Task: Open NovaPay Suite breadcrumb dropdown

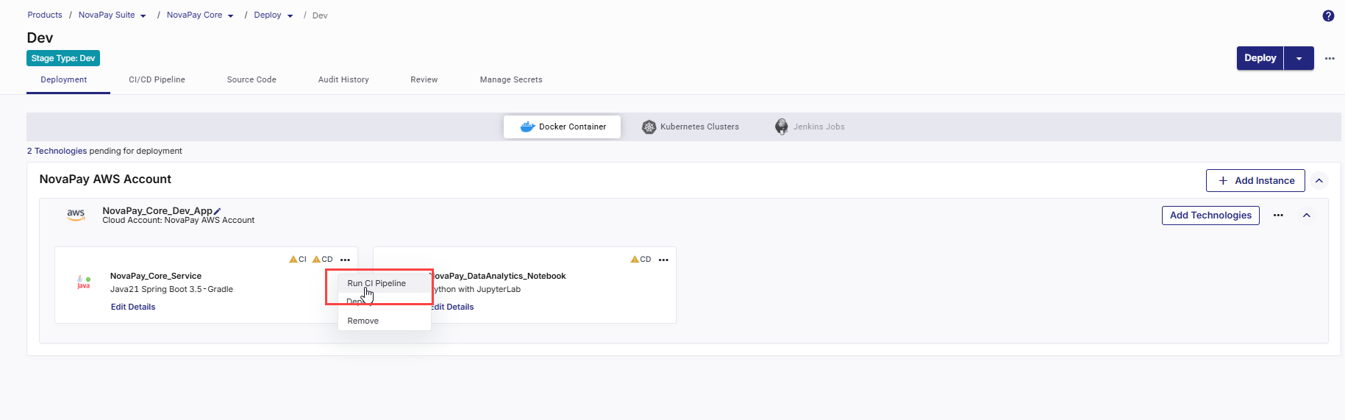Action: [143, 15]
